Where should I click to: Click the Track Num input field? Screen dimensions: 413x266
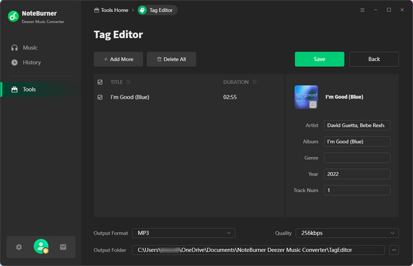tap(357, 190)
